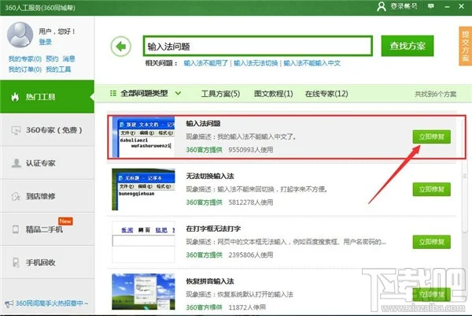472x316 pixels.
Task: Switch to the 工具方案(5) tab
Action: (x=220, y=94)
